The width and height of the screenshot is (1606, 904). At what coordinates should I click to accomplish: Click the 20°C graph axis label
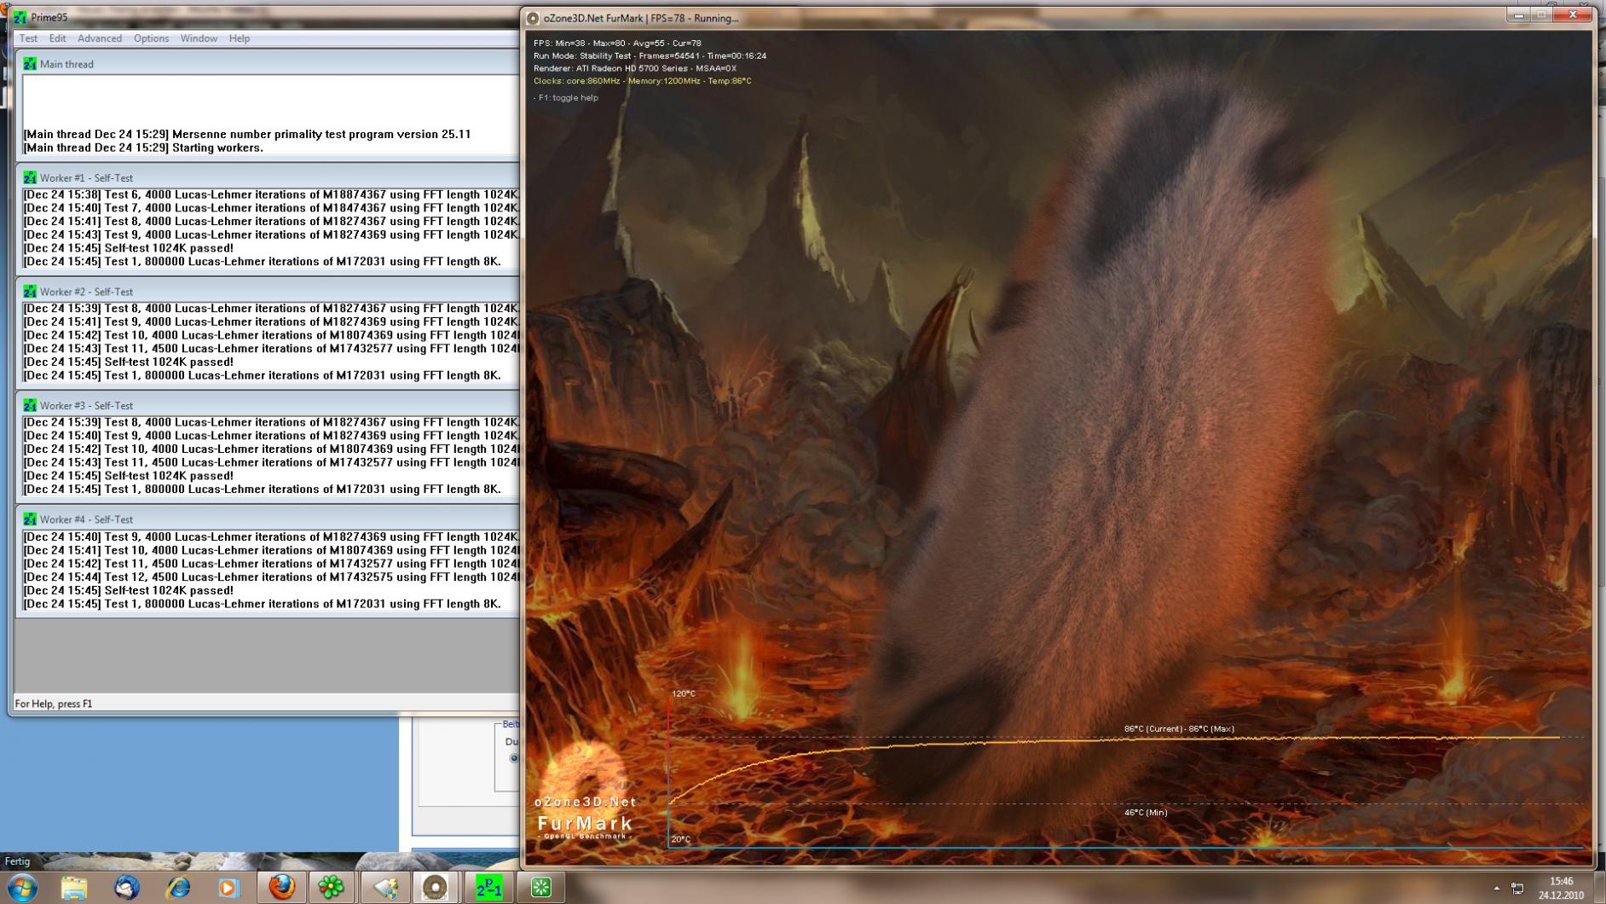(x=680, y=839)
